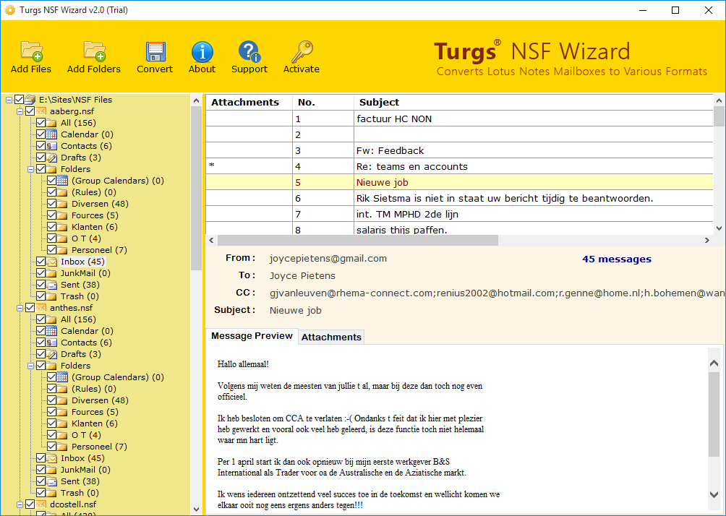Click the dcostell.nsf mailbox file icon

pos(40,504)
